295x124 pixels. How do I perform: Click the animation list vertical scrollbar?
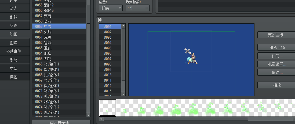click(88, 14)
